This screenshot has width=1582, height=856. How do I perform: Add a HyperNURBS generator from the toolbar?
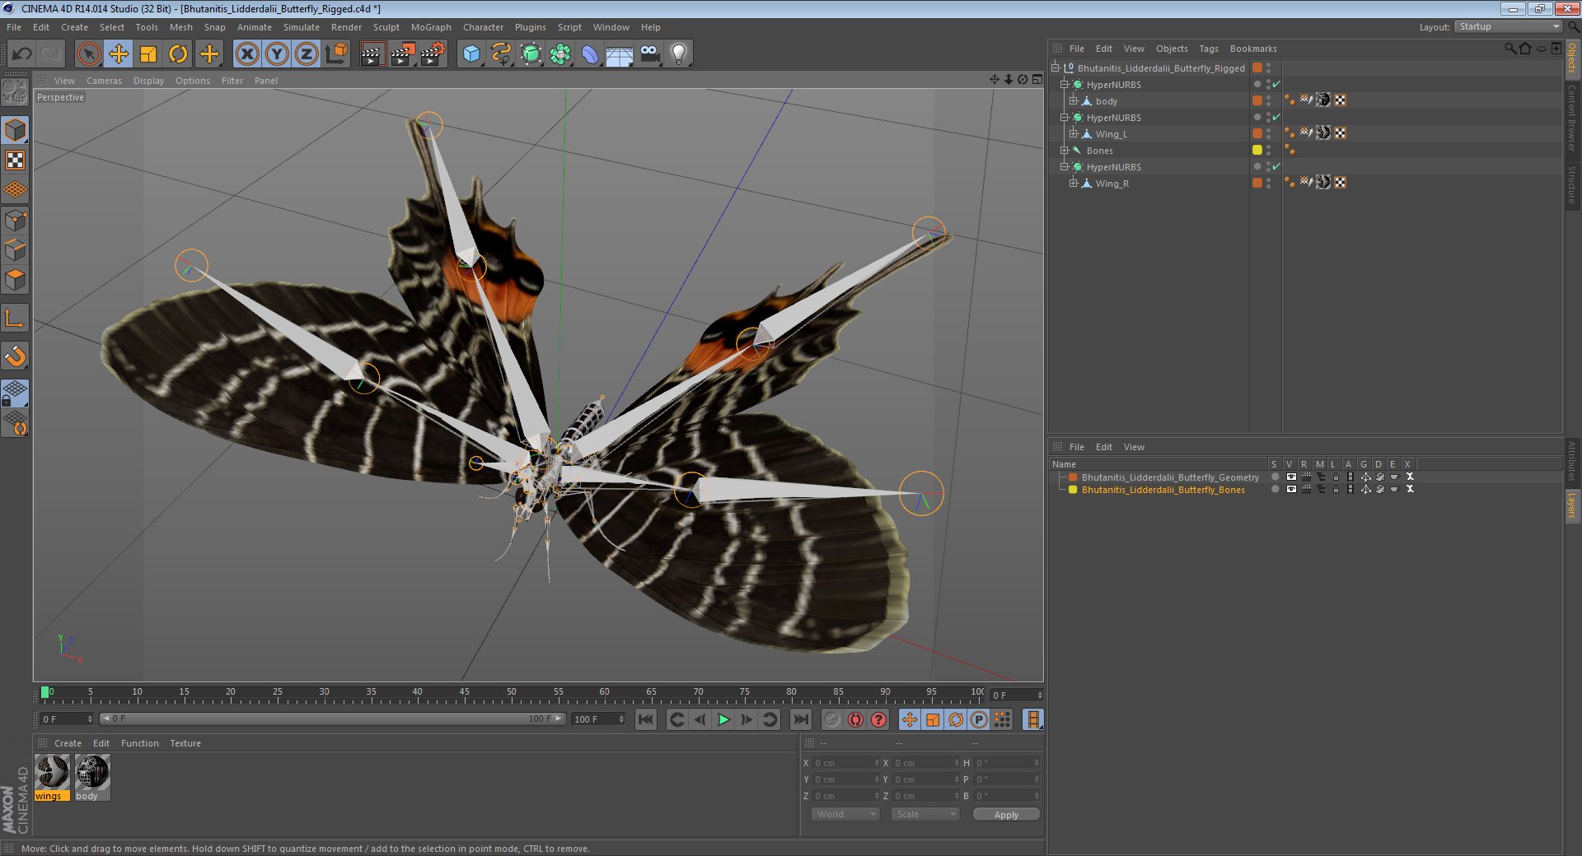click(x=531, y=54)
